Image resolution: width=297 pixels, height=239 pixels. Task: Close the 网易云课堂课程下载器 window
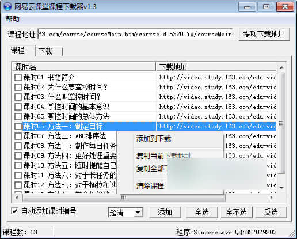[285, 7]
